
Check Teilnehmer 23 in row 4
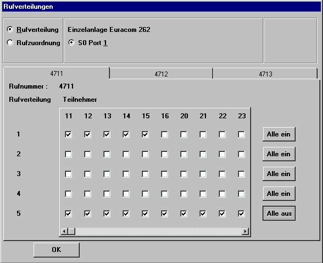click(x=241, y=194)
